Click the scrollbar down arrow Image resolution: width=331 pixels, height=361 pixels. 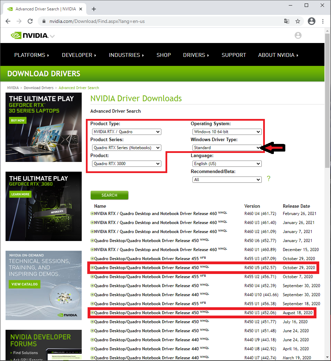point(327,357)
